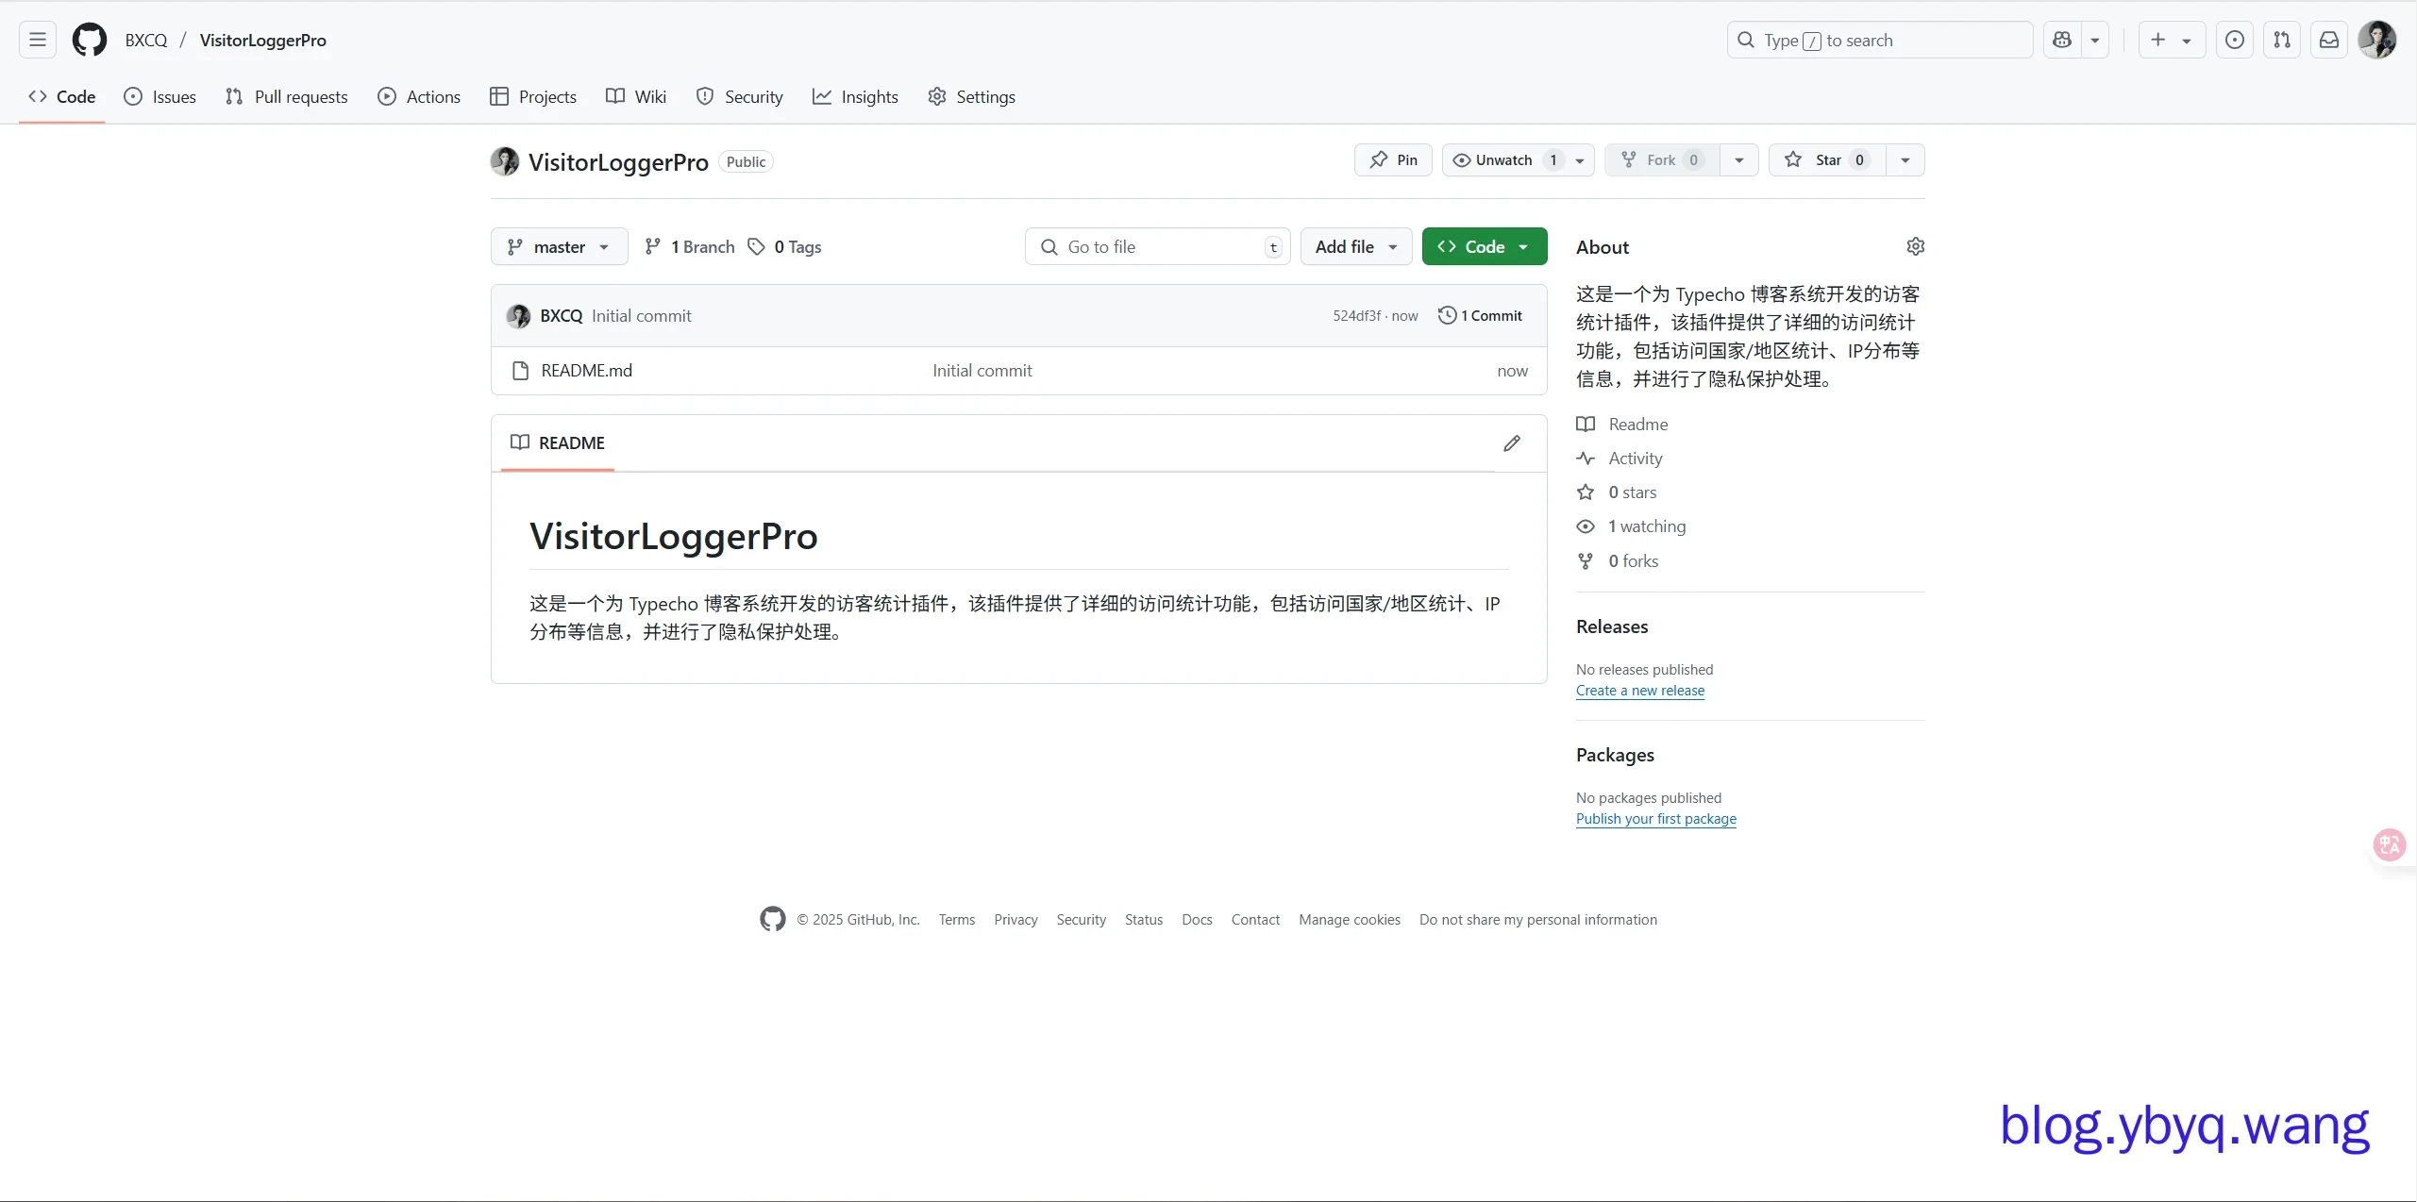Open the hamburger navigation menu
The image size is (2417, 1202).
(x=38, y=40)
